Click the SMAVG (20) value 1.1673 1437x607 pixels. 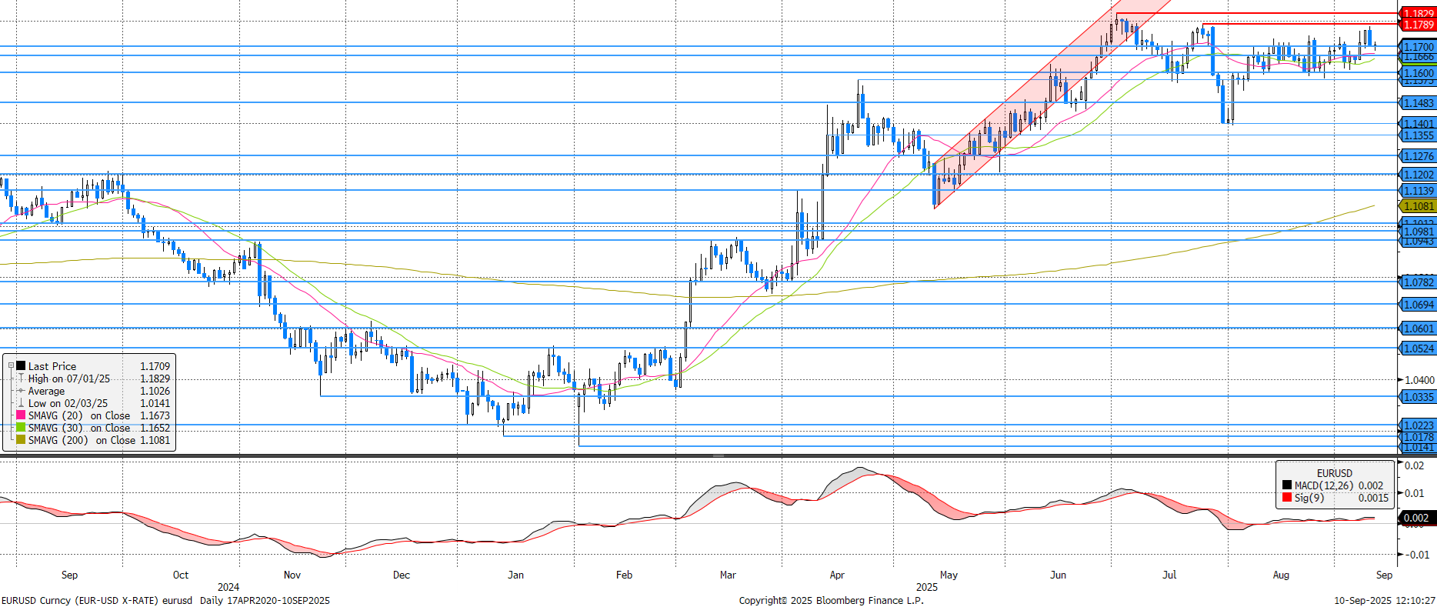tap(155, 415)
